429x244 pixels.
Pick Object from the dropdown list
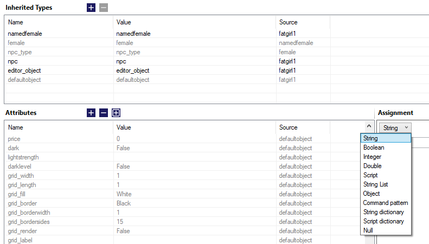(372, 194)
